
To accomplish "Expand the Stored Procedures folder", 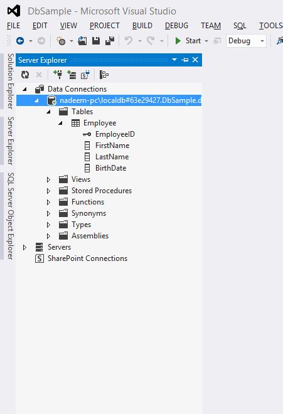I will coord(48,191).
